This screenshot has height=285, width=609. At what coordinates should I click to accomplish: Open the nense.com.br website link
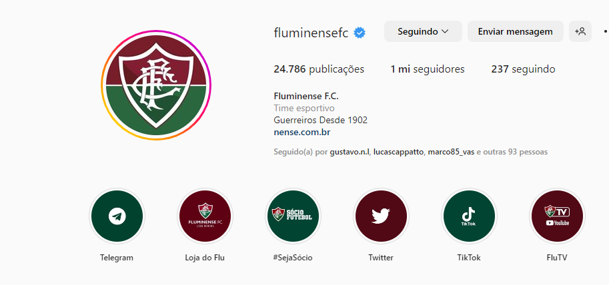coord(302,133)
